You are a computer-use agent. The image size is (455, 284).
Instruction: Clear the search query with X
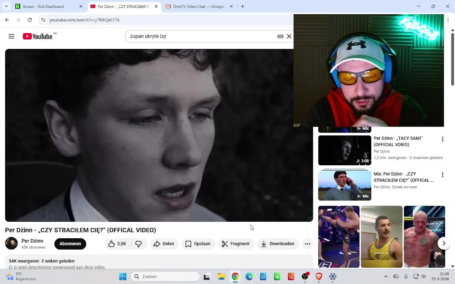coord(289,36)
